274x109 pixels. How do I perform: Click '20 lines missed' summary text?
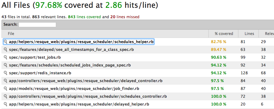point(125,17)
